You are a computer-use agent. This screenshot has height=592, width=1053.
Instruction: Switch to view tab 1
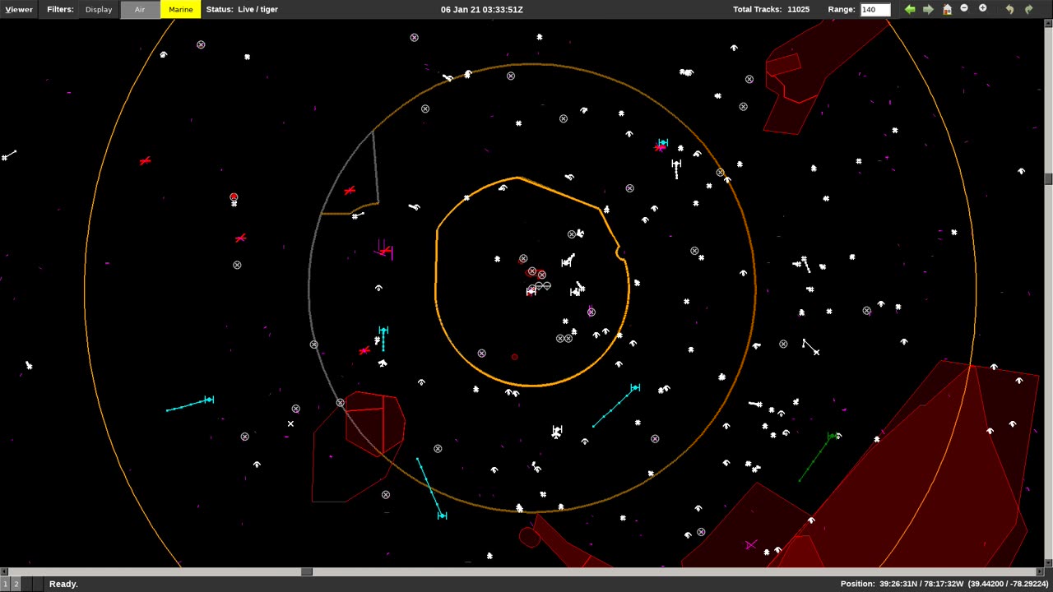[x=5, y=584]
